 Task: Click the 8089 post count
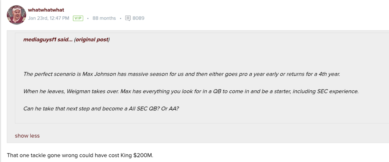pos(138,18)
